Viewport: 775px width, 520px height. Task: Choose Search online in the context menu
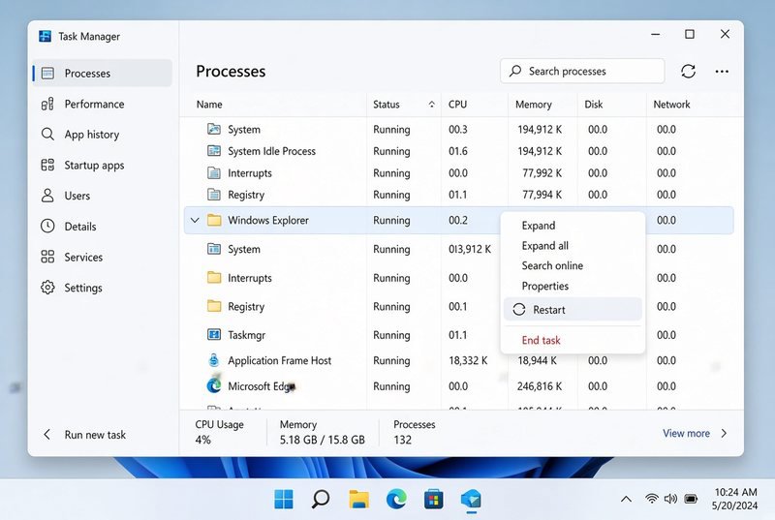573,265
